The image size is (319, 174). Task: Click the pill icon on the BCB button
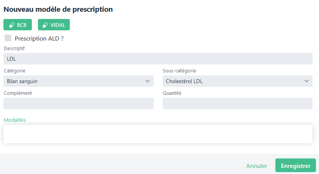click(x=11, y=25)
